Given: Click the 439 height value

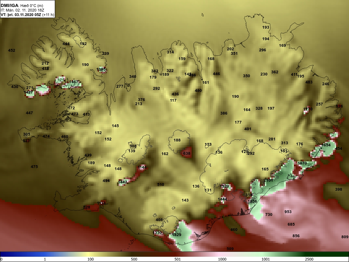Looking at the screenshot, I should pyautogui.click(x=88, y=155).
